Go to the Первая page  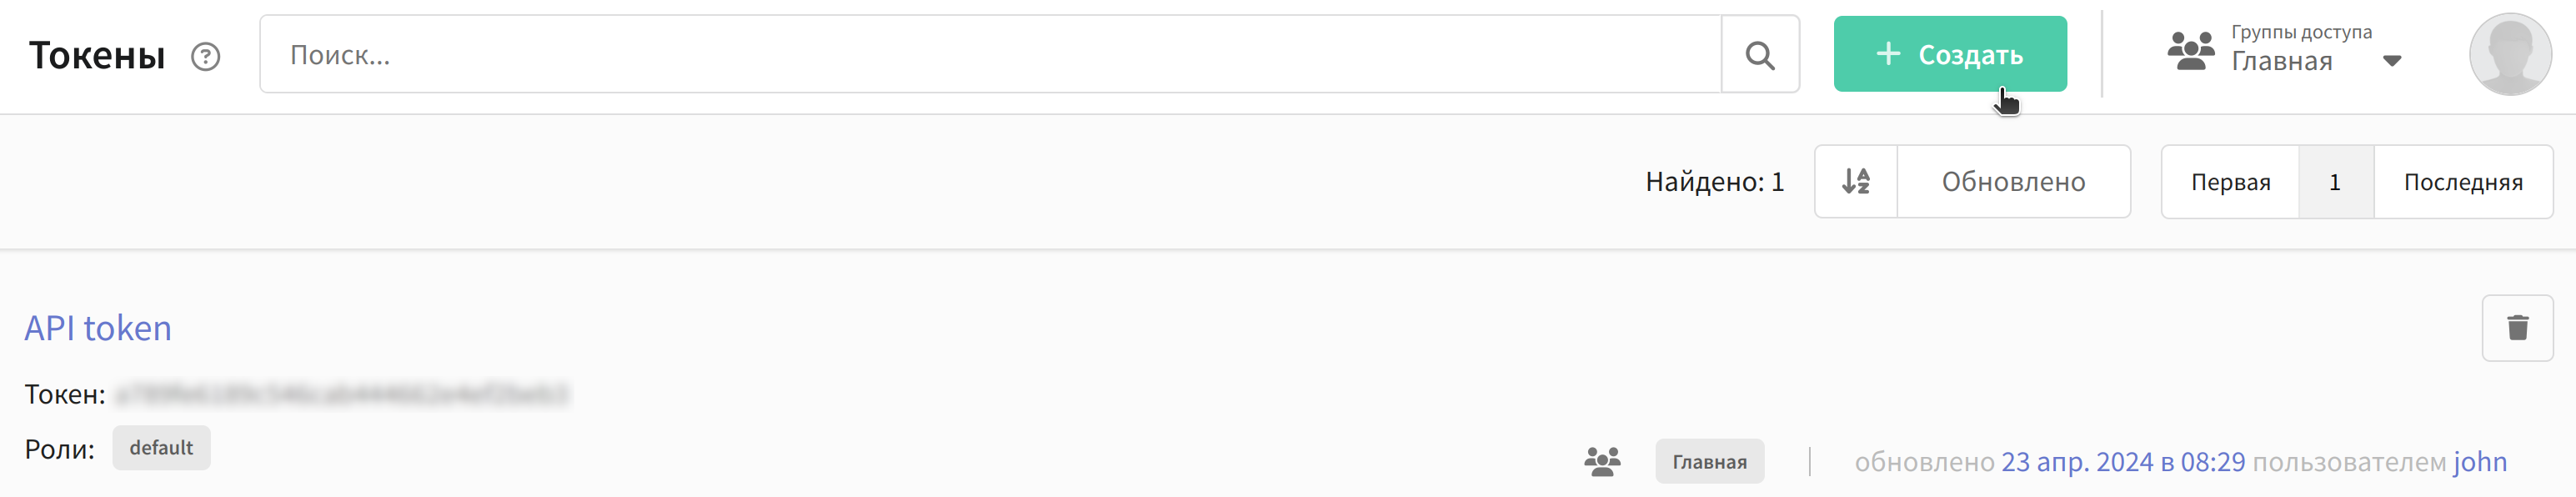coord(2230,182)
